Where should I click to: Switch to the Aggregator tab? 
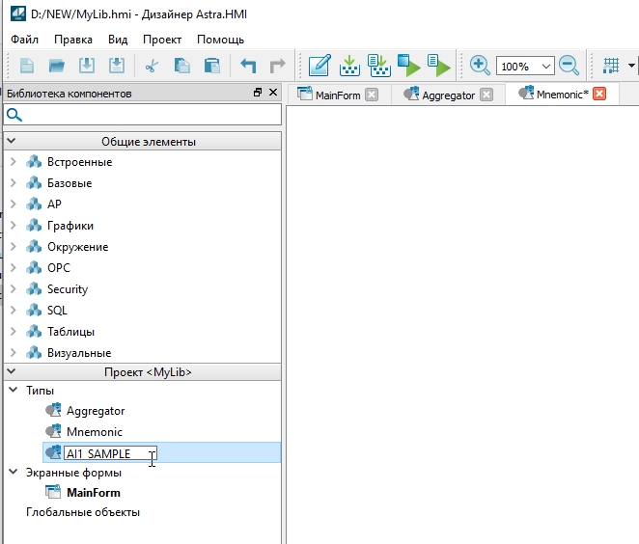447,95
